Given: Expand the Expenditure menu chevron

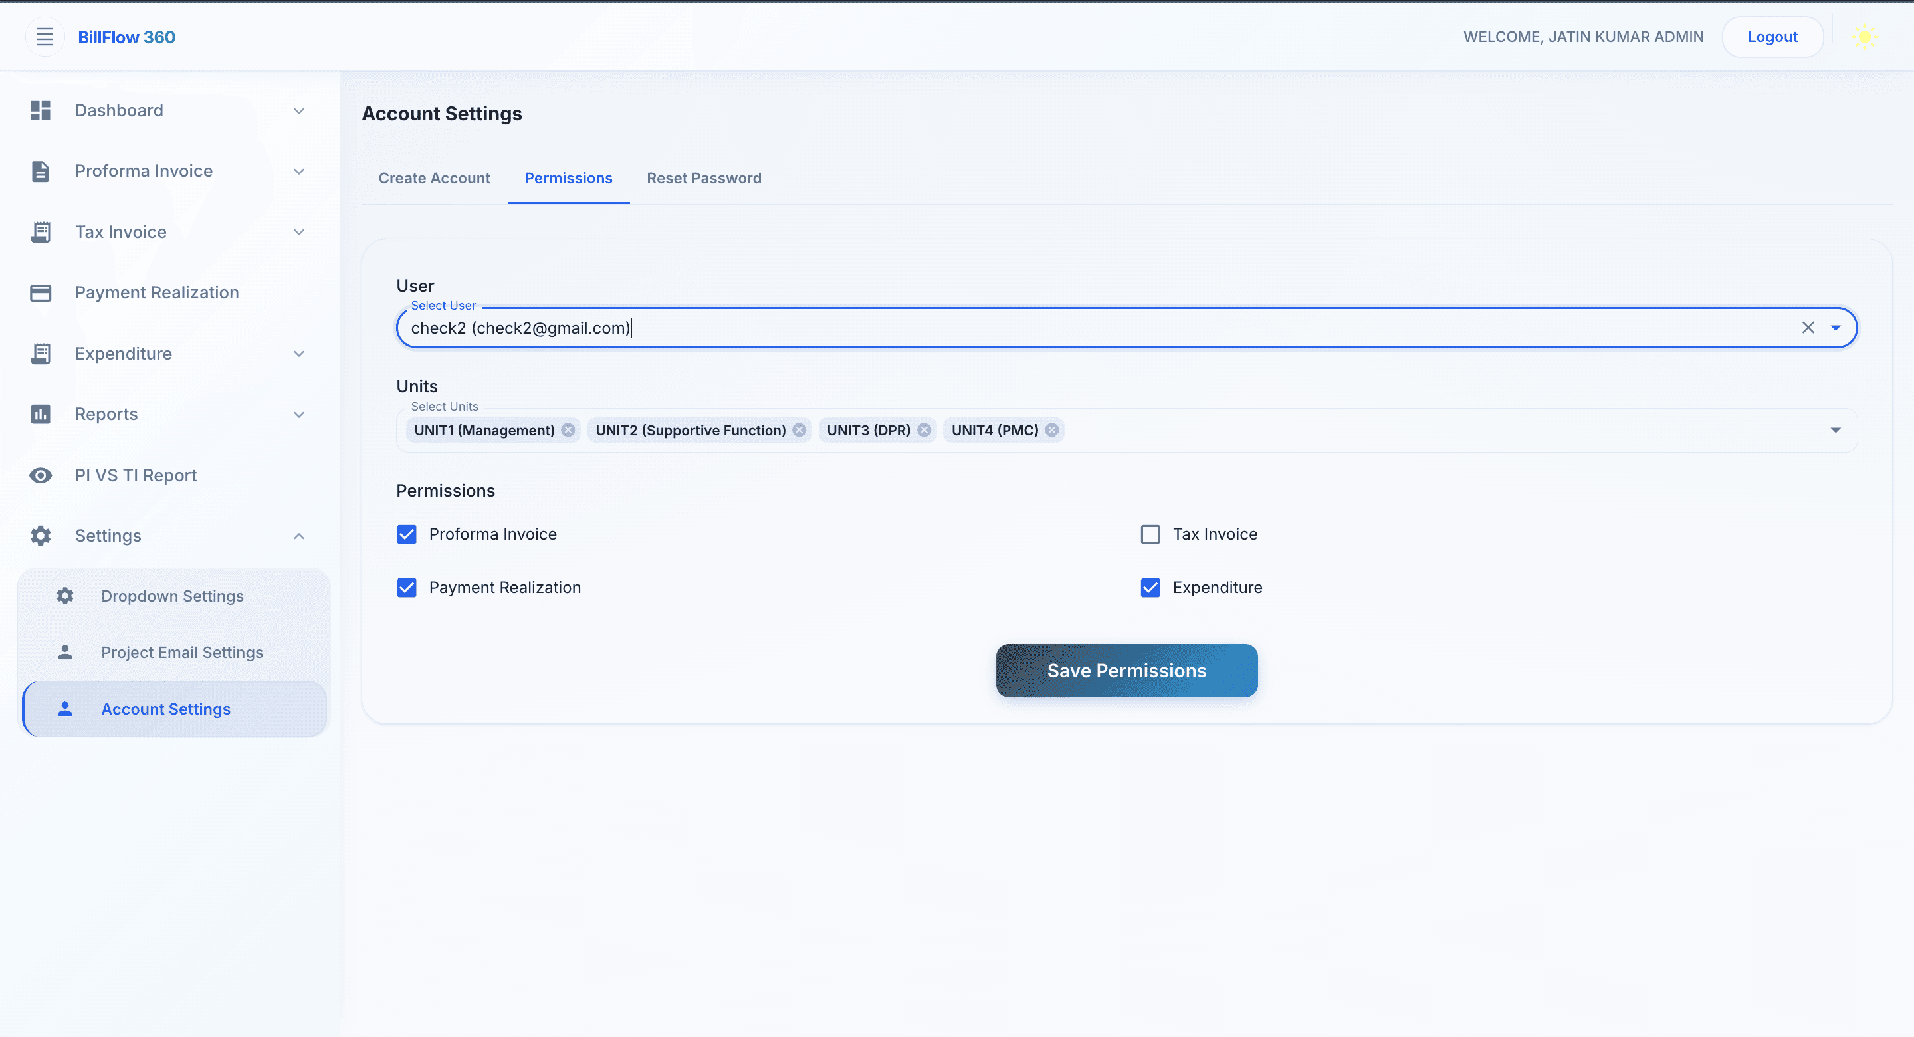Looking at the screenshot, I should point(298,354).
